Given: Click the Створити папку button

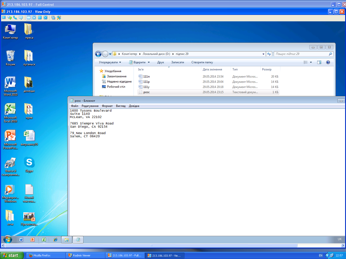Looking at the screenshot, I should (x=202, y=62).
